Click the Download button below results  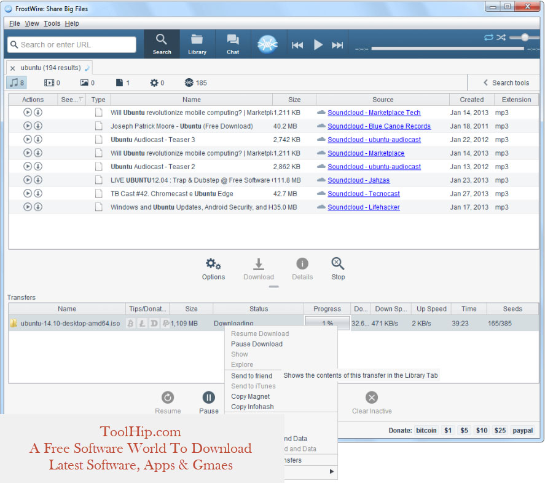click(x=259, y=269)
